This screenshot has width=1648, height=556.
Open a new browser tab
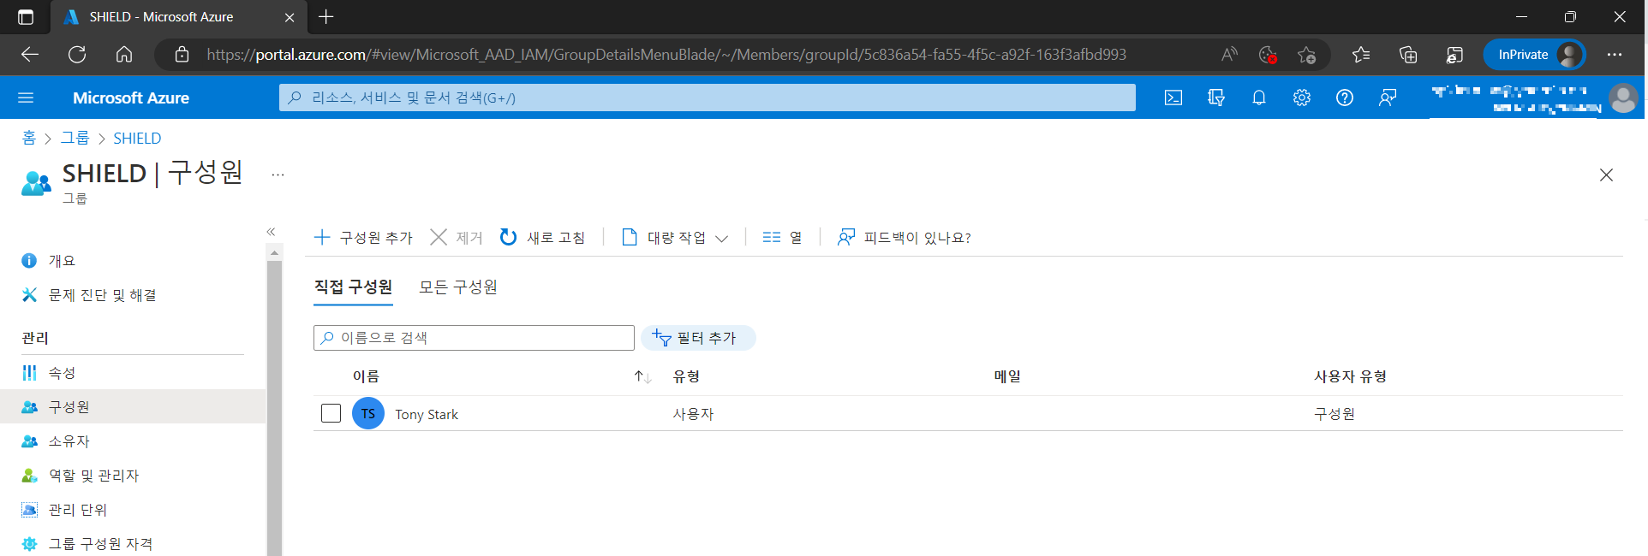[x=326, y=17]
